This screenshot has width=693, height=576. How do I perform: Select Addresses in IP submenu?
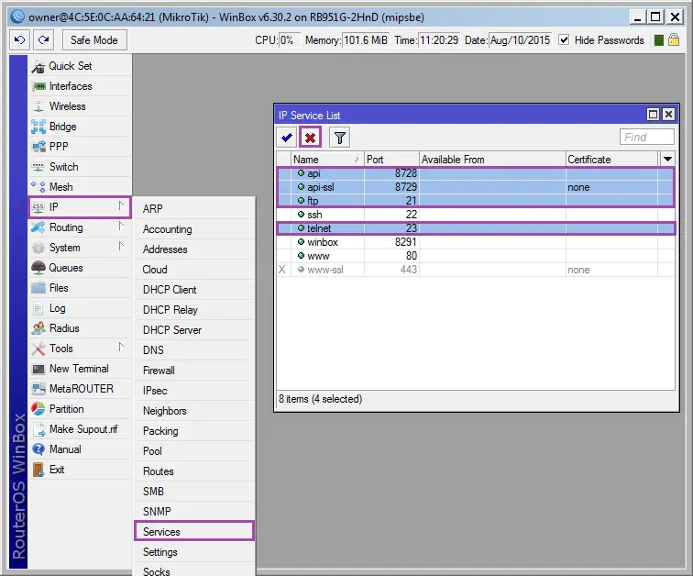194,249
